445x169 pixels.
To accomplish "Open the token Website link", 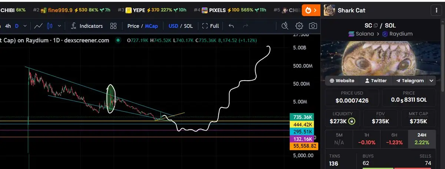I will click(x=342, y=81).
